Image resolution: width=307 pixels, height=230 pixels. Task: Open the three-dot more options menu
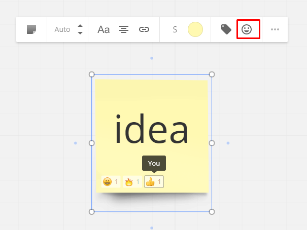click(x=275, y=29)
